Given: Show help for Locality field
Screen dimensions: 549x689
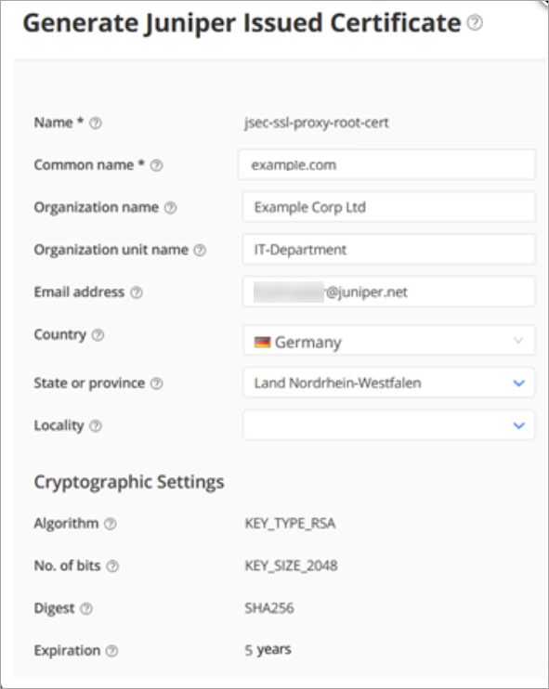Looking at the screenshot, I should [x=96, y=426].
